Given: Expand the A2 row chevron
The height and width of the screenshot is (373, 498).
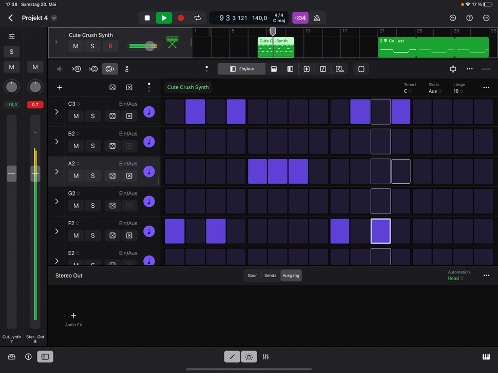Looking at the screenshot, I should (x=57, y=171).
